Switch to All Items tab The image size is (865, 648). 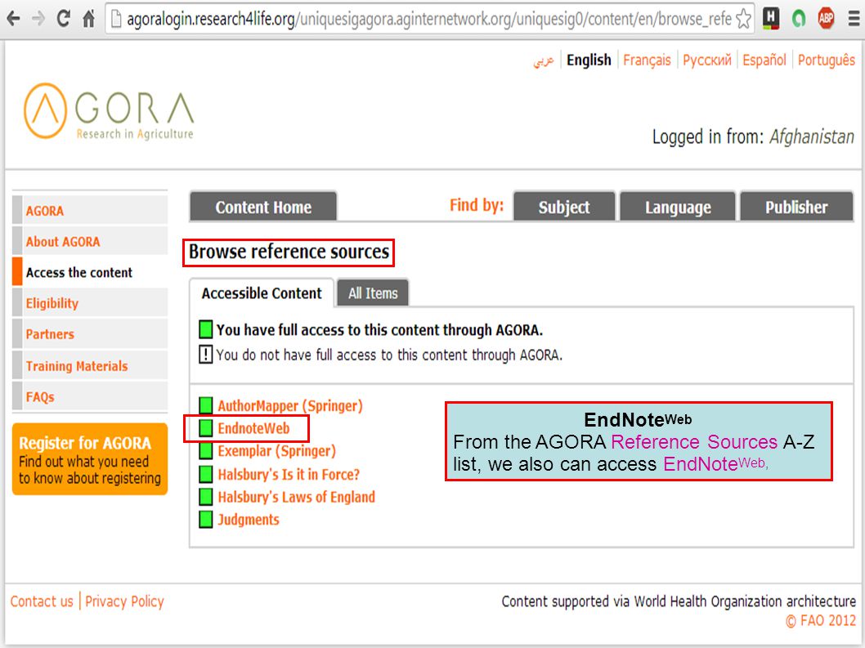[372, 293]
